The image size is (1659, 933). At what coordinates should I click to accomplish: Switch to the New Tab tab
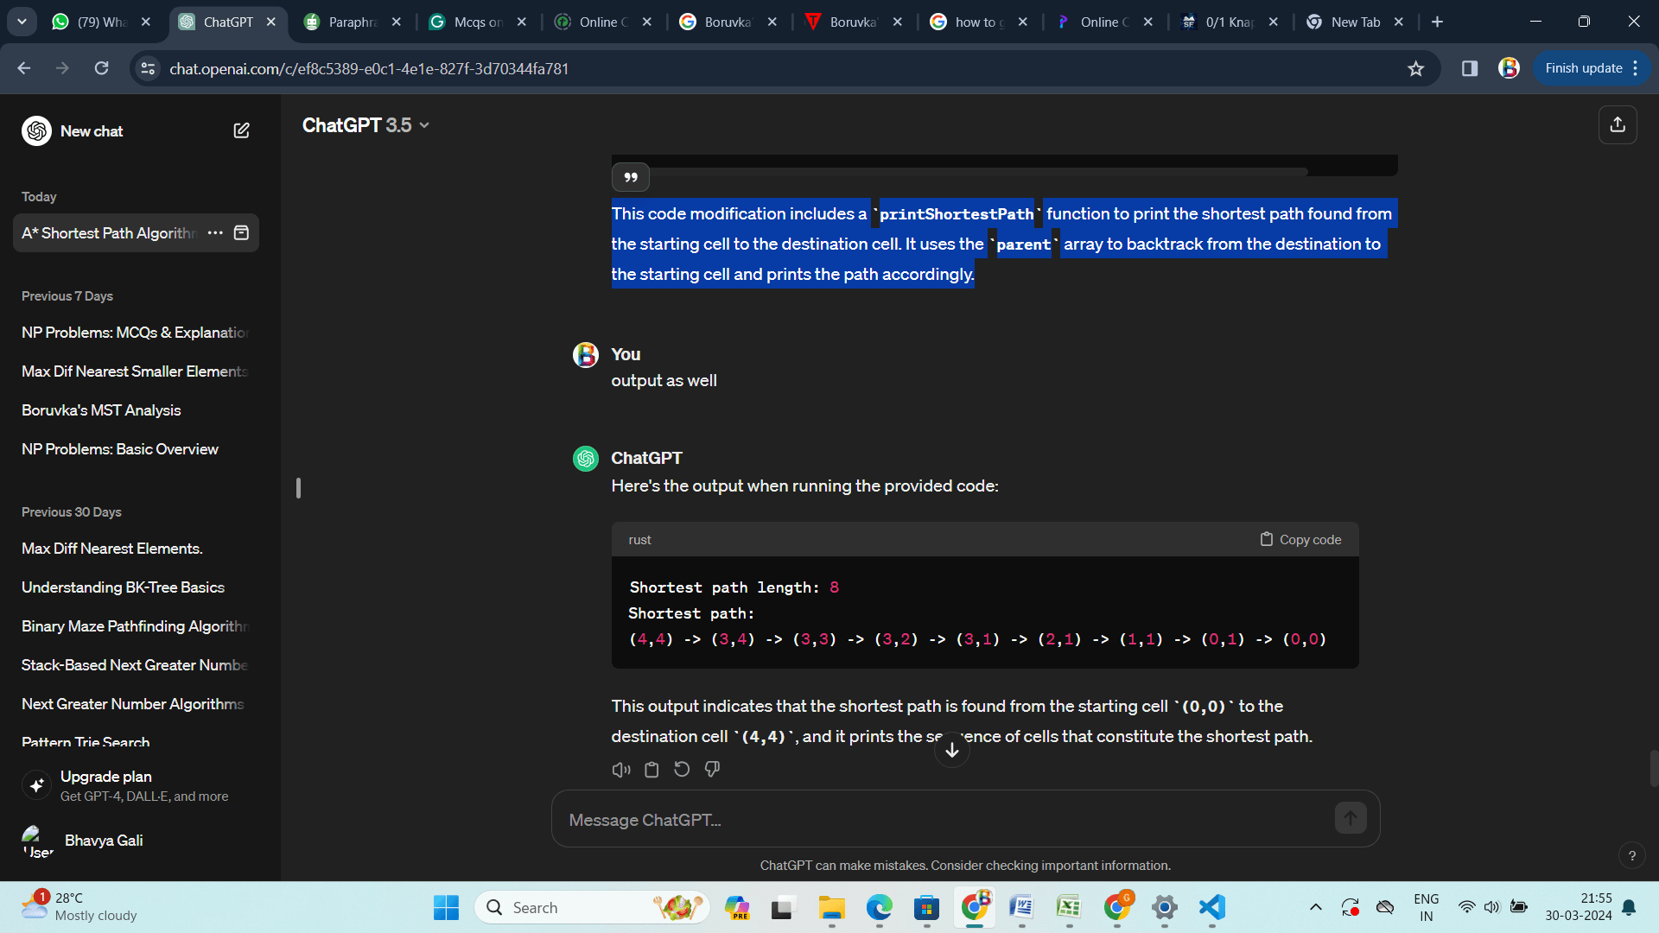[x=1354, y=22]
